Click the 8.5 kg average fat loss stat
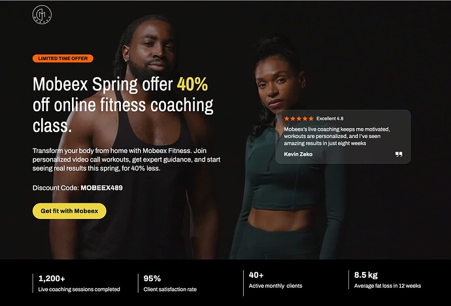 click(387, 280)
